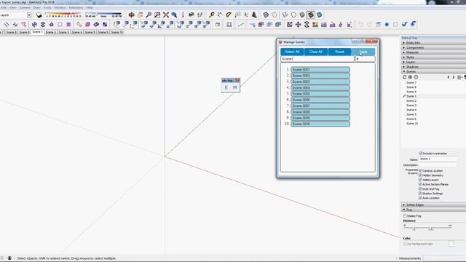This screenshot has width=466, height=262.
Task: Open the Window menu
Action: [60, 7]
